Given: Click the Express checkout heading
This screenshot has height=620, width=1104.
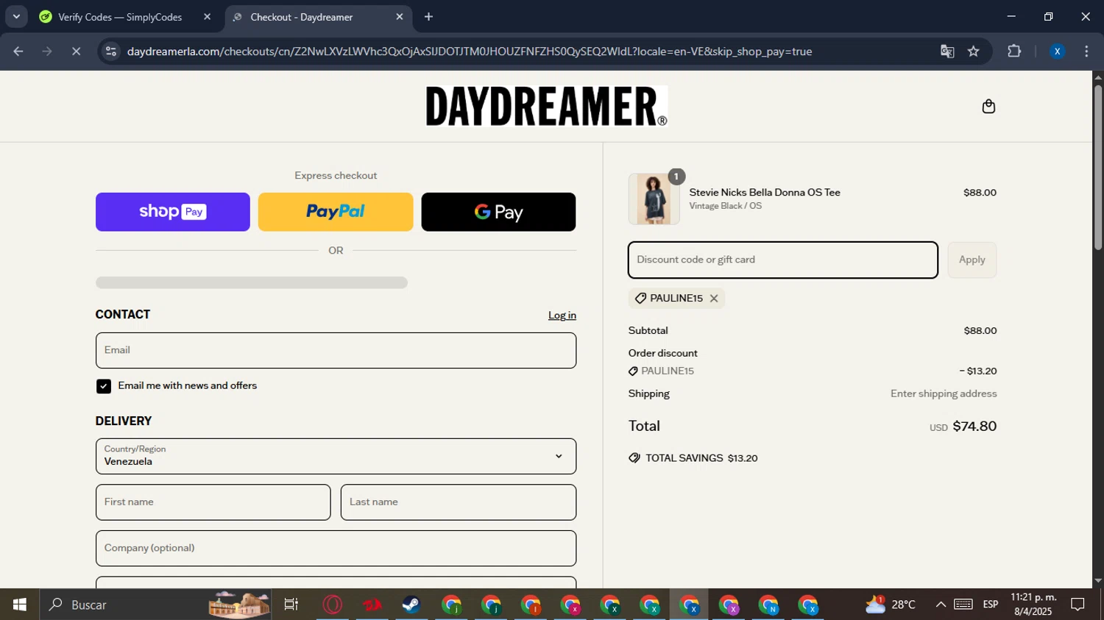Looking at the screenshot, I should click(336, 176).
